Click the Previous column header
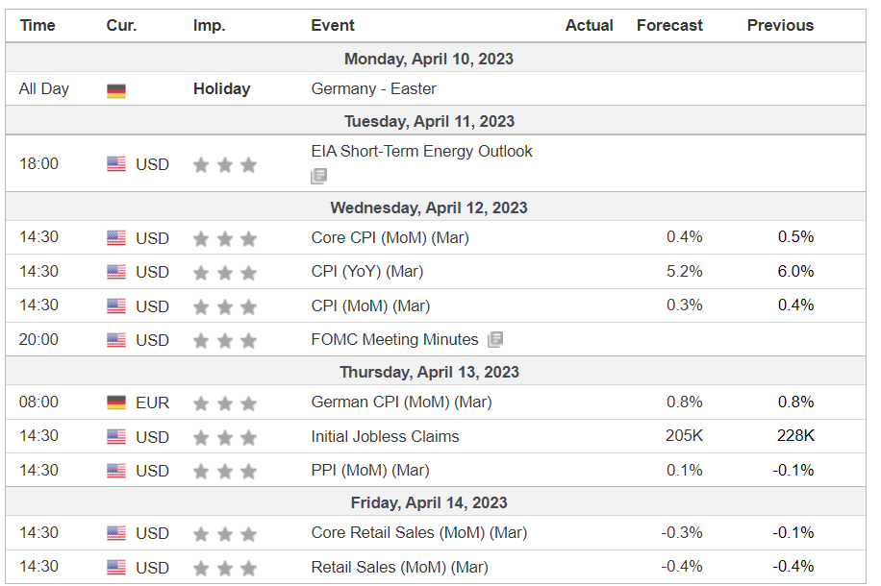881x586 pixels. pos(780,25)
